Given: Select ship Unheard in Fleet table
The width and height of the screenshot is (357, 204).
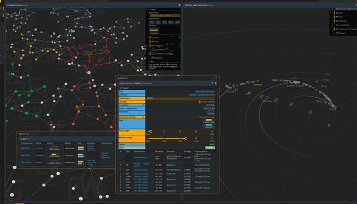Looking at the screenshot, I should tap(40, 155).
